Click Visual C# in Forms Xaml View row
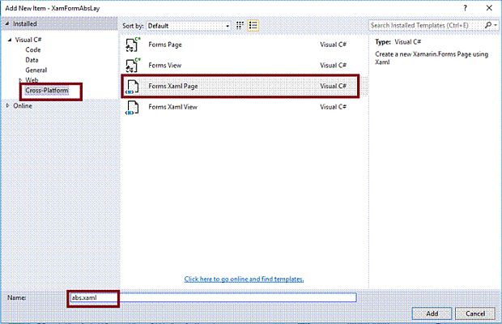The image size is (502, 324). click(333, 107)
